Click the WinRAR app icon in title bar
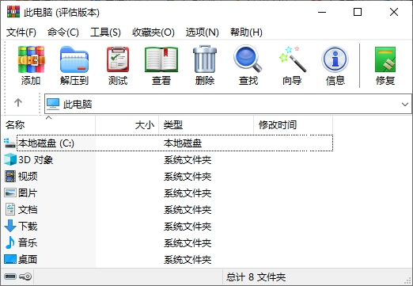Image resolution: width=413 pixels, height=286 pixels. 13,12
